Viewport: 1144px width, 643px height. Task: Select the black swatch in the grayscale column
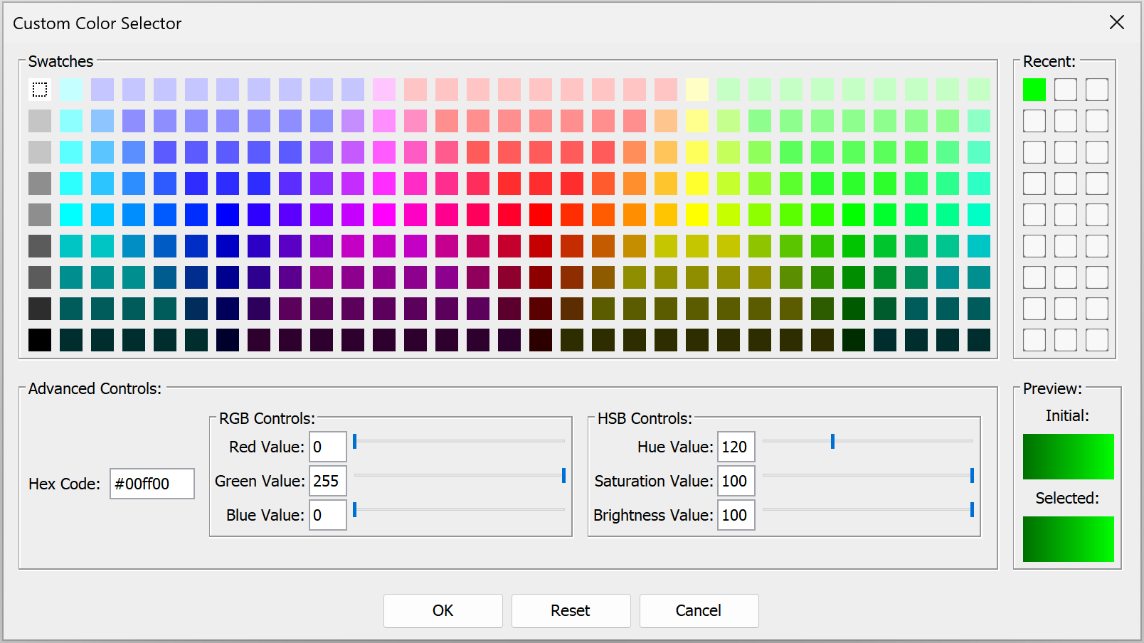click(x=40, y=340)
